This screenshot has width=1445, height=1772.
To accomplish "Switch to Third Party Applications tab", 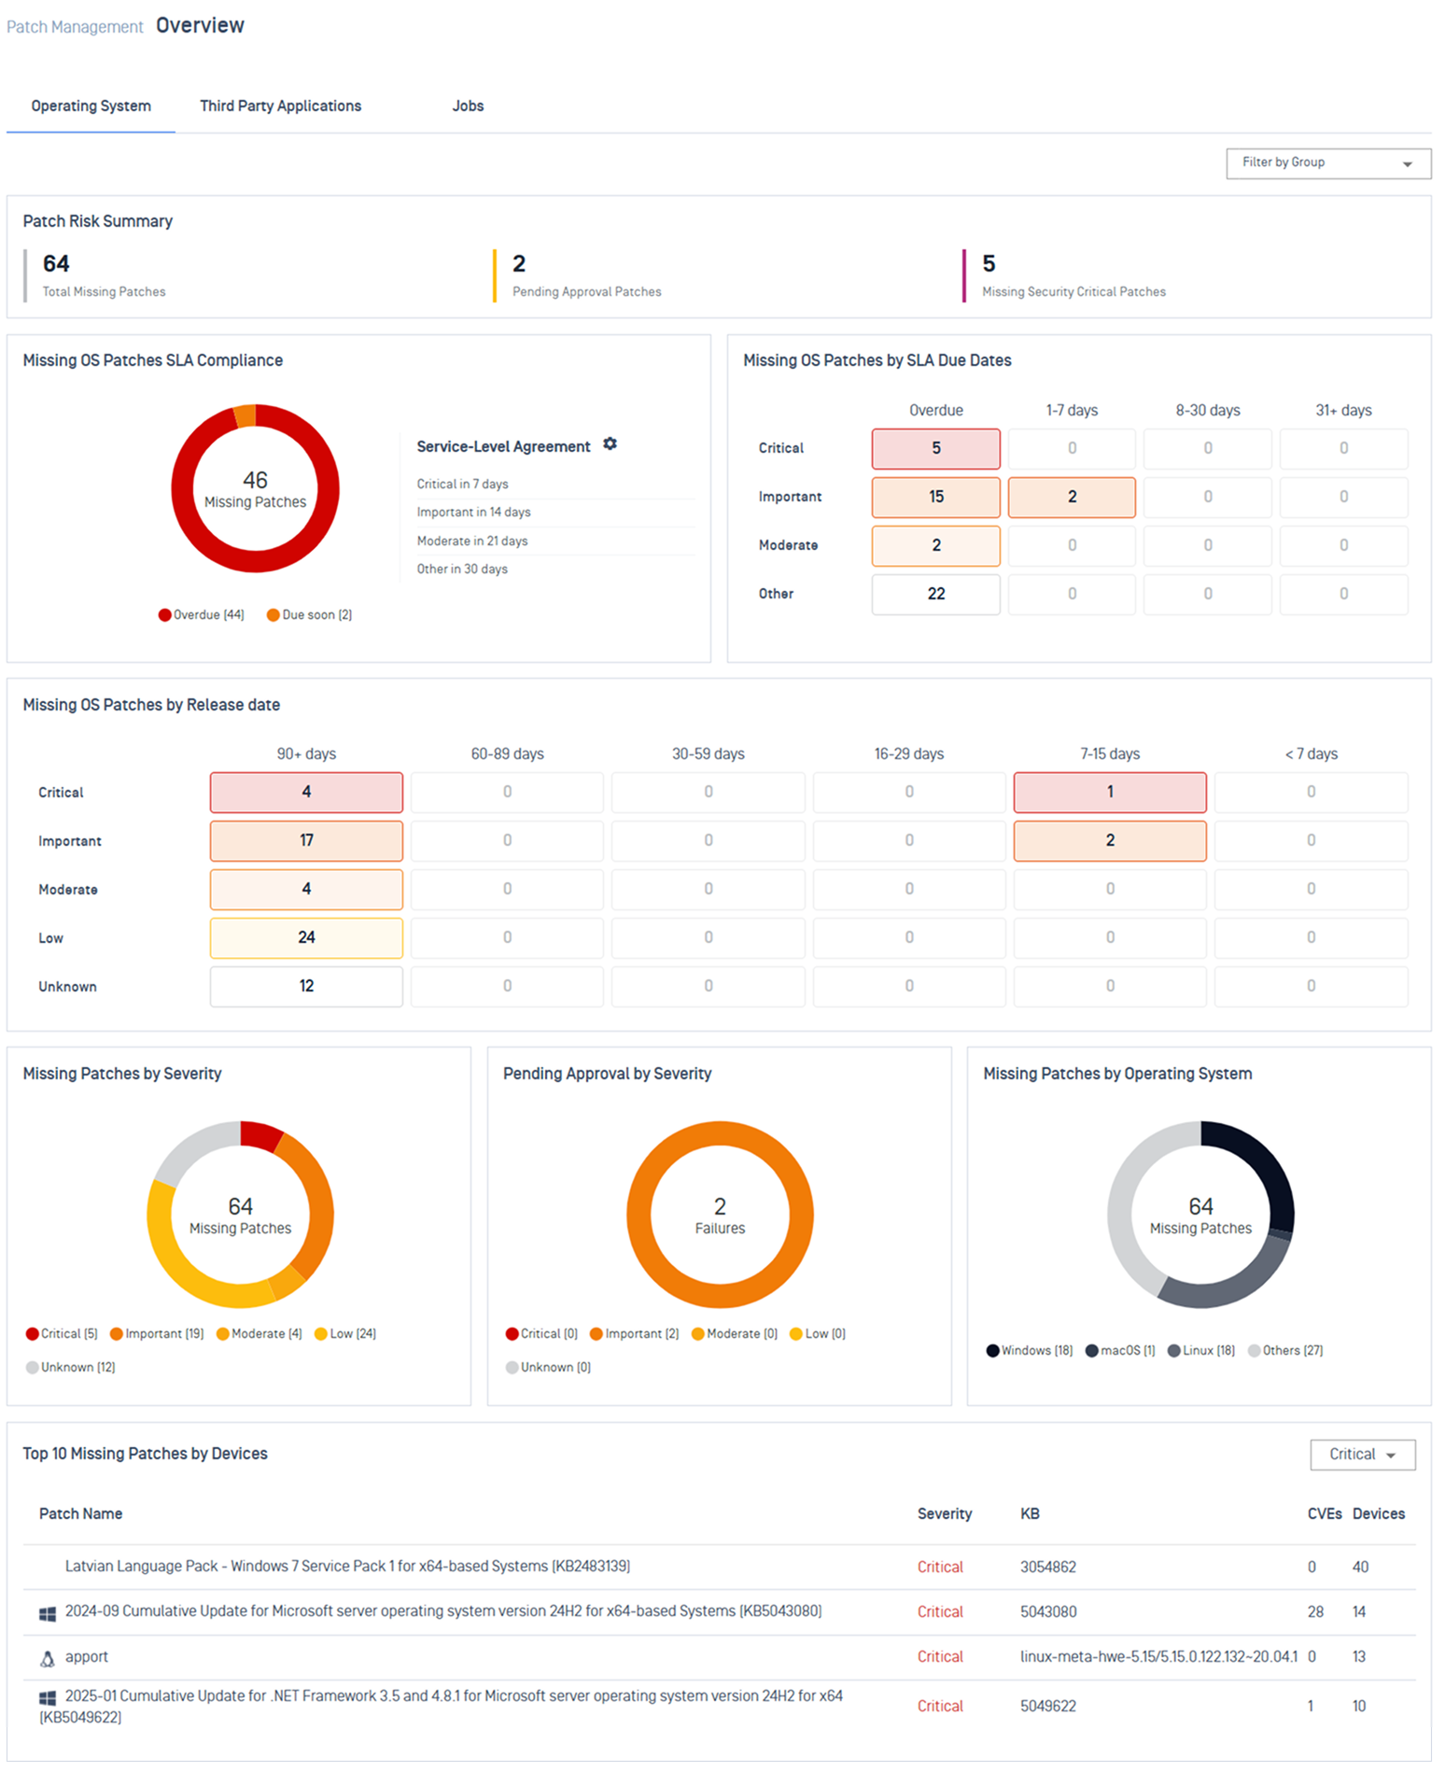I will click(280, 105).
